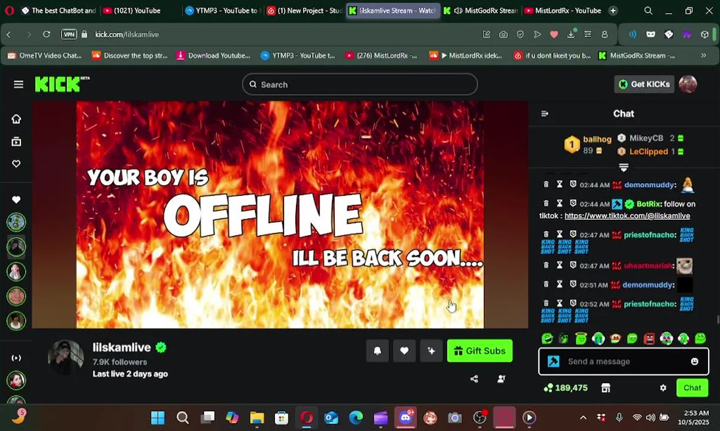The height and width of the screenshot is (431, 720).
Task: Show hidden system tray icons
Action: pyautogui.click(x=583, y=418)
